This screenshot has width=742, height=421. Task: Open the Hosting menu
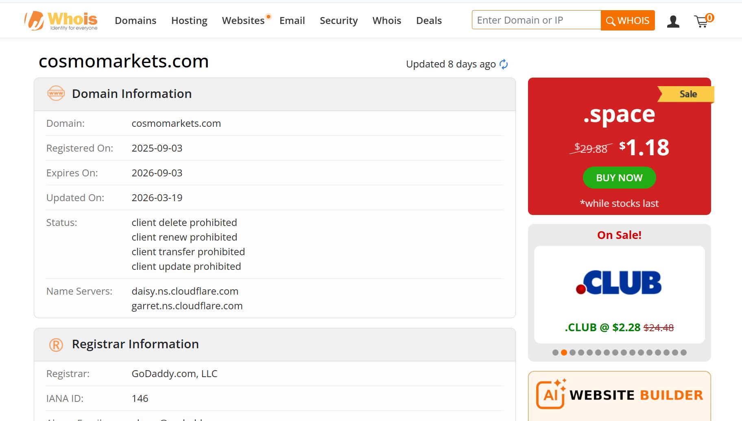(x=189, y=20)
